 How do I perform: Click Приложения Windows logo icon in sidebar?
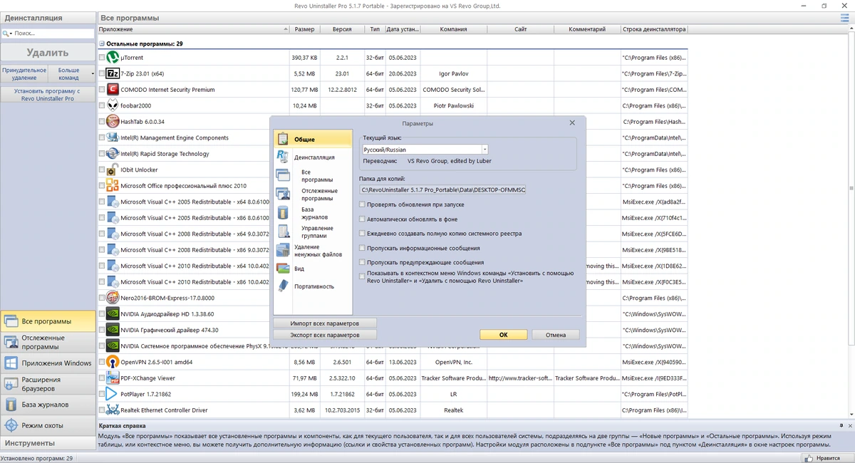pyautogui.click(x=11, y=363)
